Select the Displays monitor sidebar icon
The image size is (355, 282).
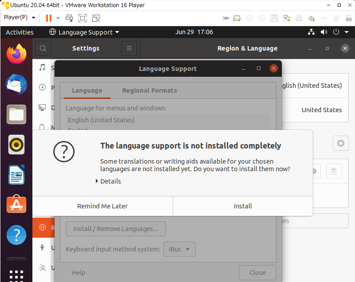pyautogui.click(x=42, y=107)
